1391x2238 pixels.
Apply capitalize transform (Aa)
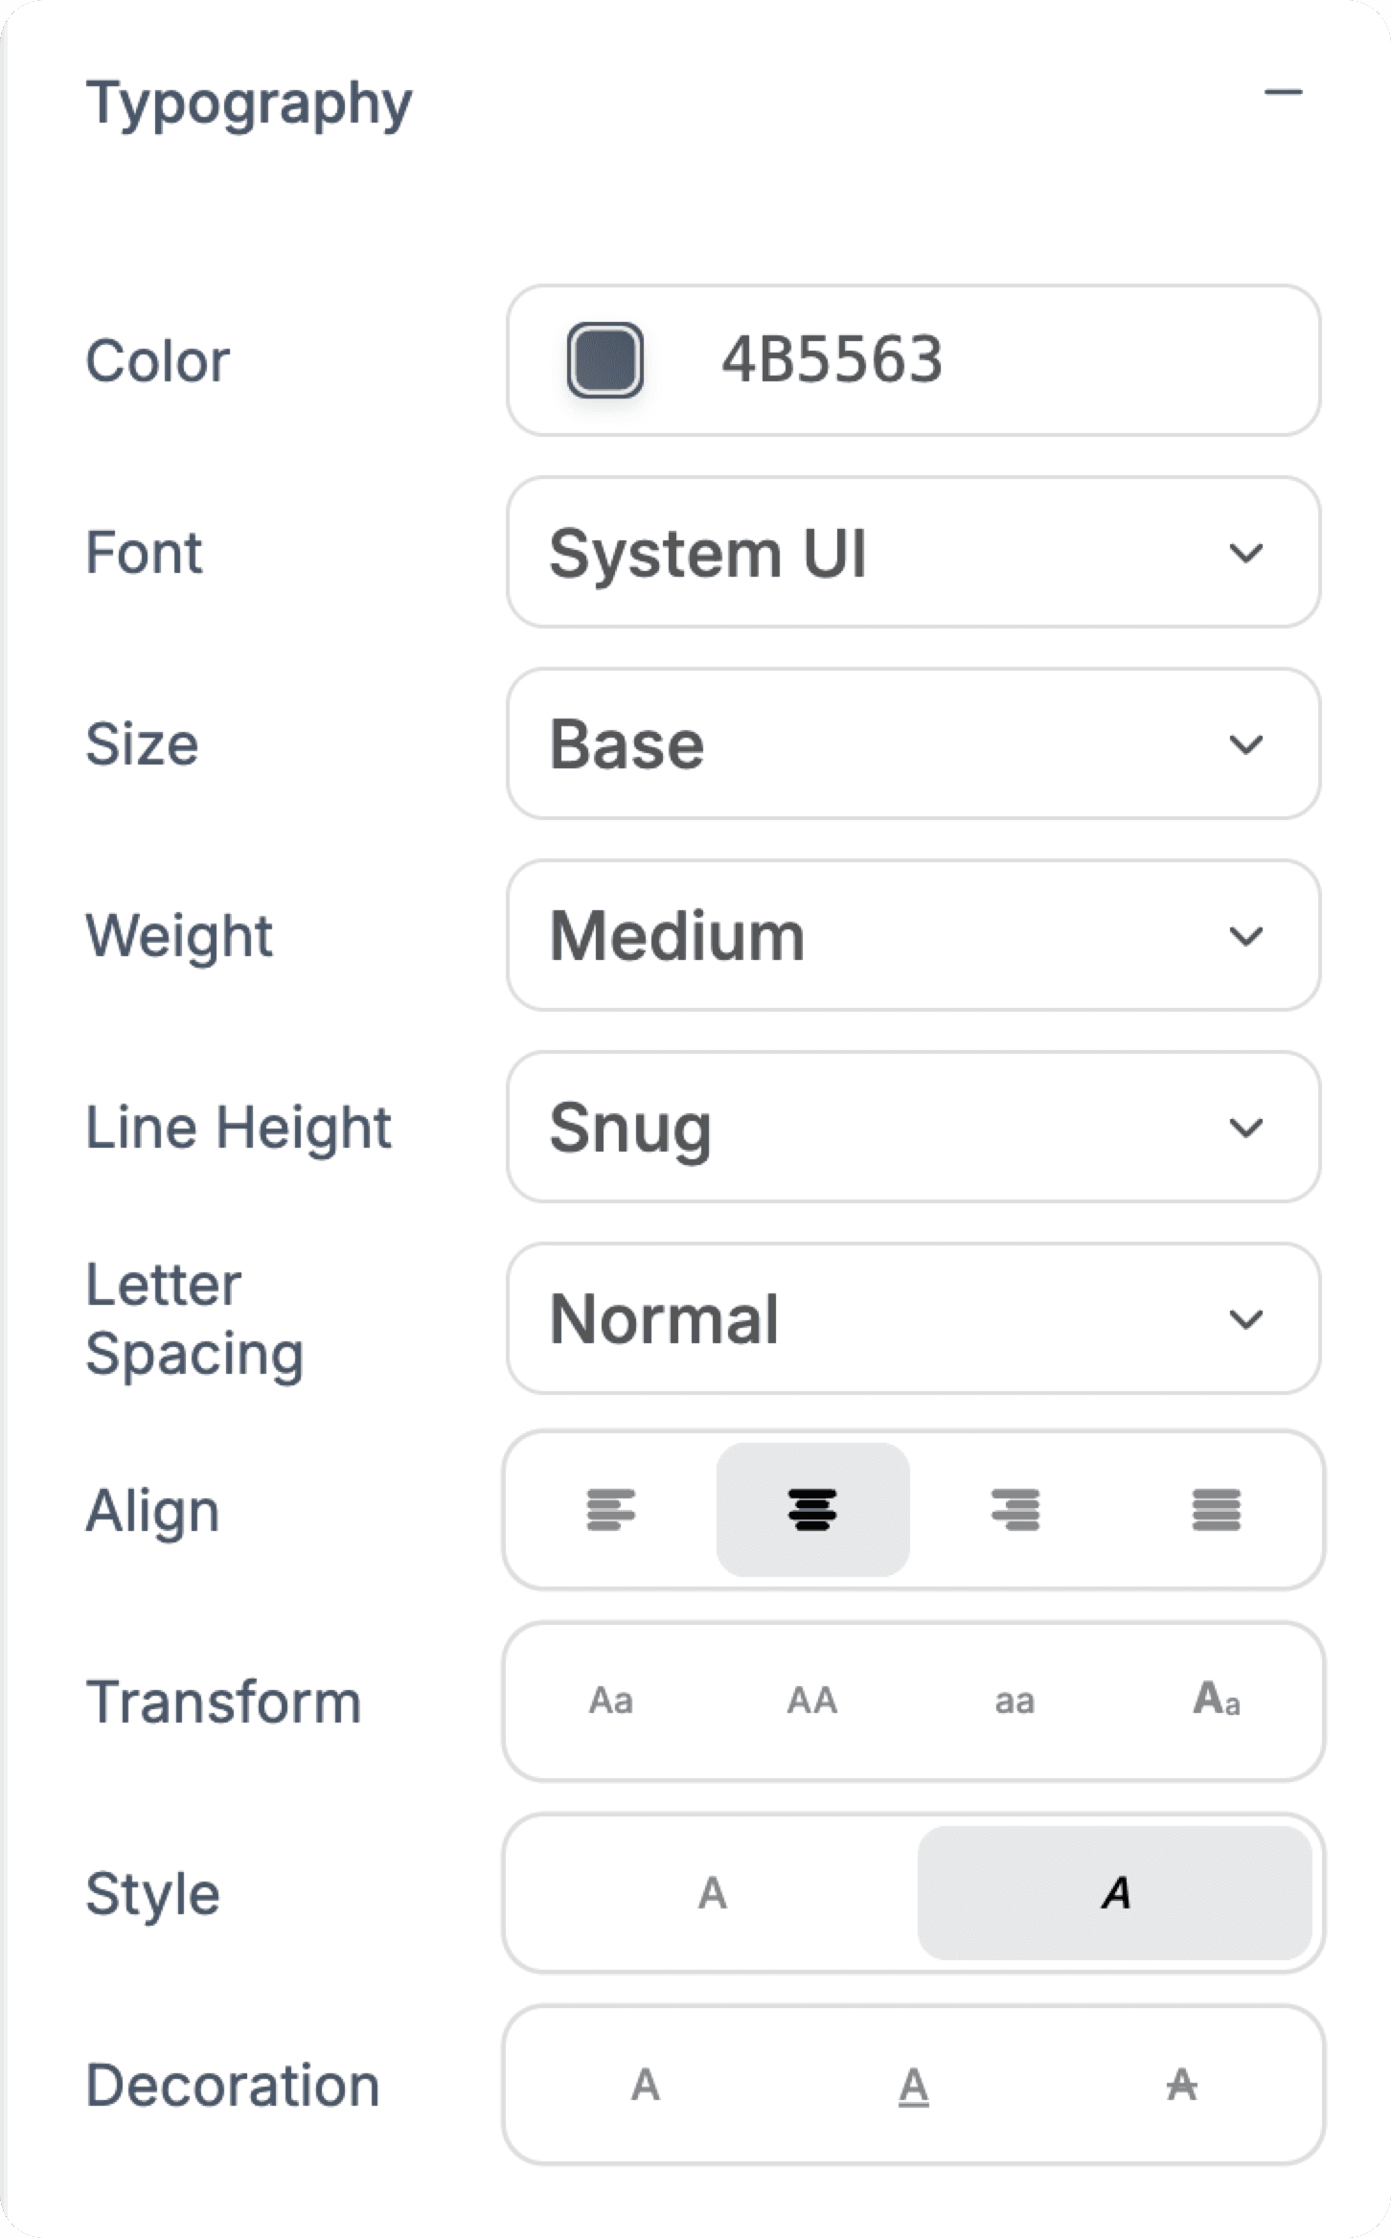tap(612, 1702)
